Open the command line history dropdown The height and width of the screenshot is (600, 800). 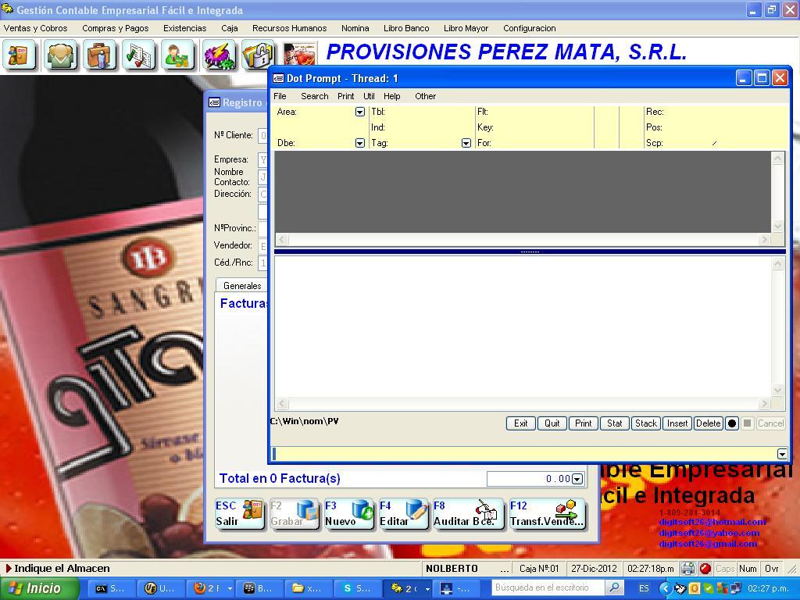[x=782, y=454]
